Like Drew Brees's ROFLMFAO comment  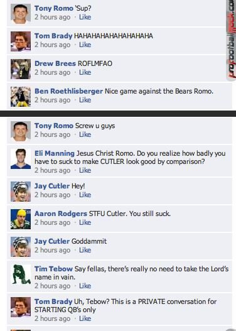pos(85,72)
